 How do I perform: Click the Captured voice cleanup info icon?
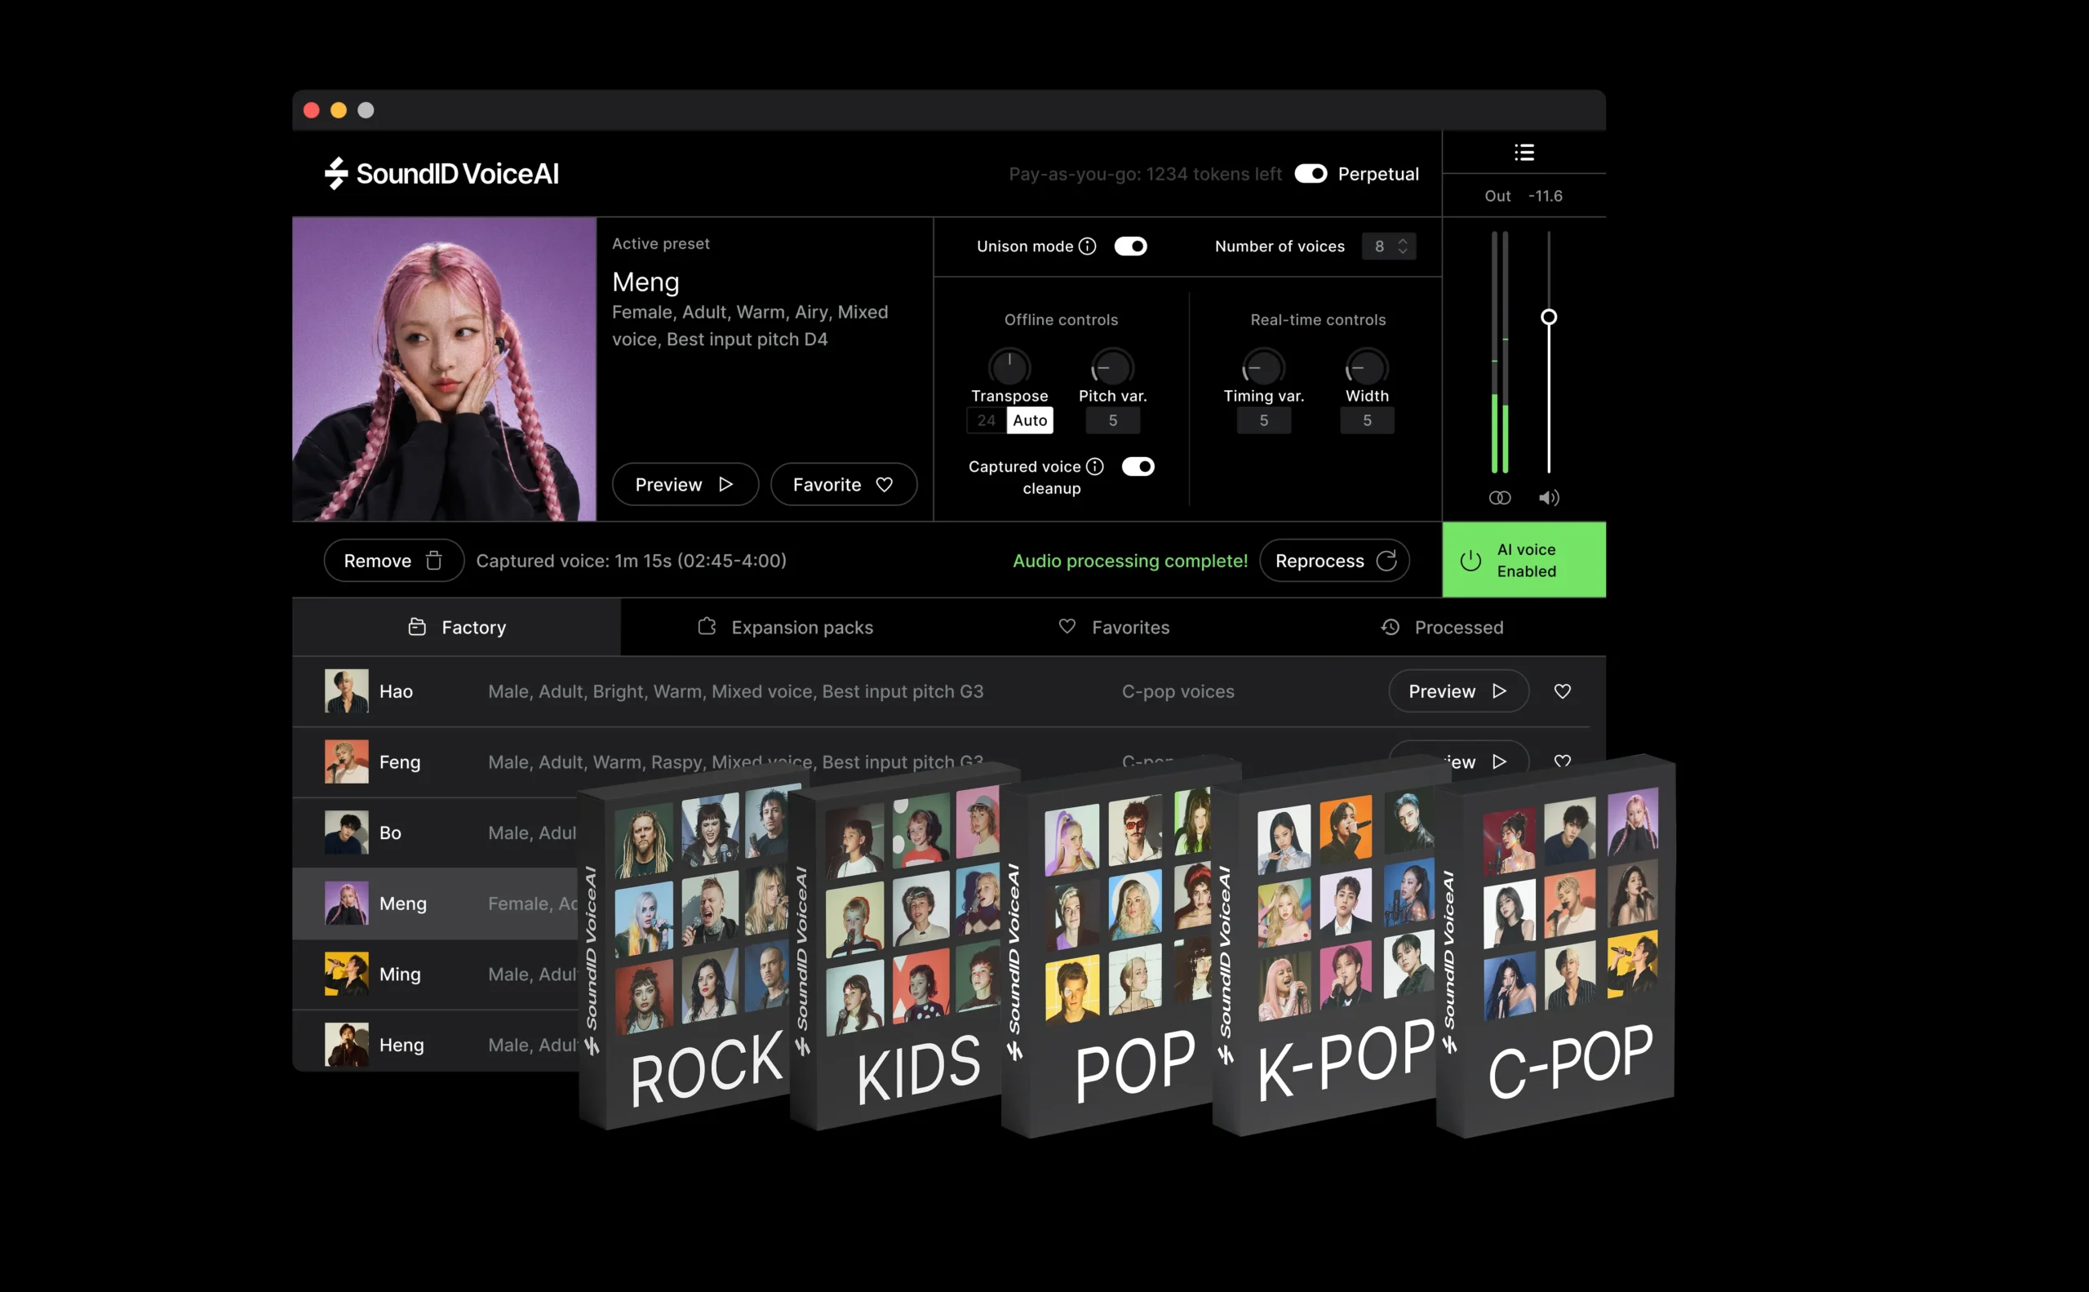[x=1094, y=467]
